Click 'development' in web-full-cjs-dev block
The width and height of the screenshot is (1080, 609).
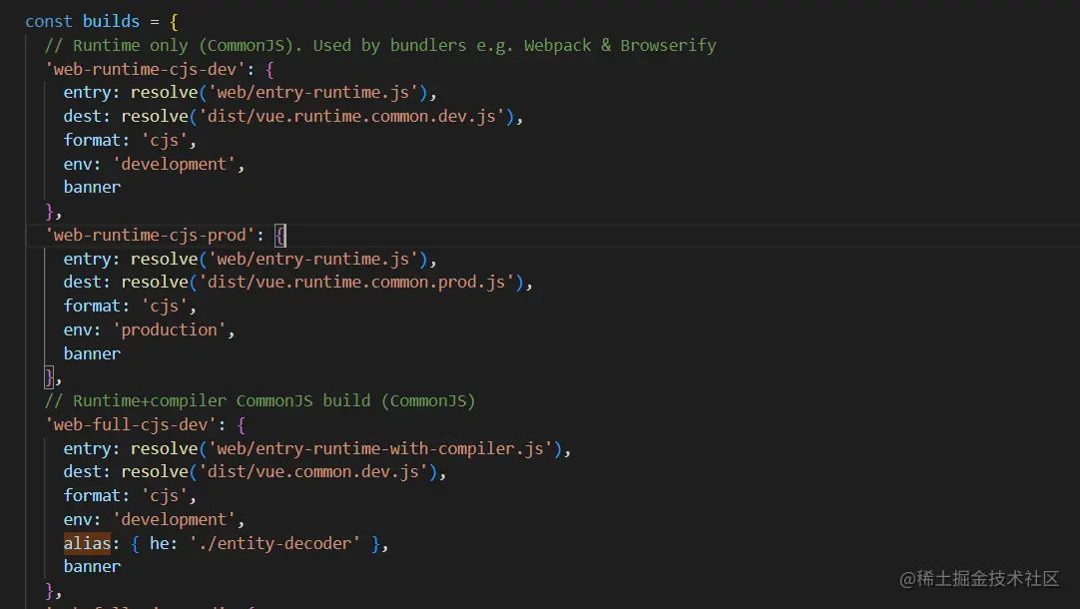tap(174, 519)
